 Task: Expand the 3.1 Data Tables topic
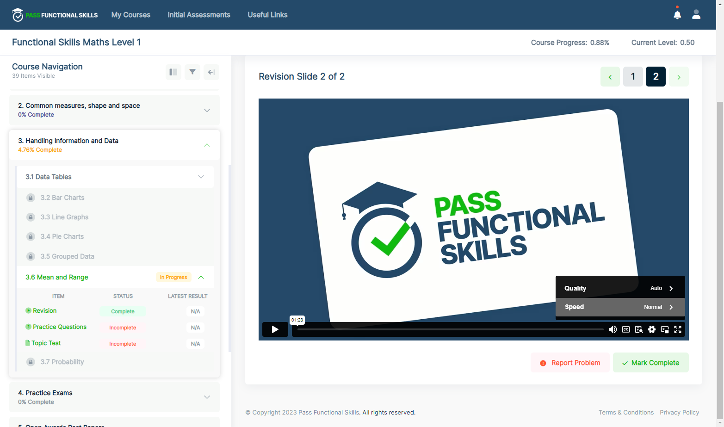tap(201, 177)
